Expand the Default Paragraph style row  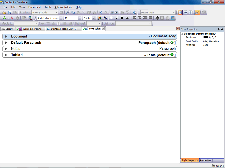point(6,43)
